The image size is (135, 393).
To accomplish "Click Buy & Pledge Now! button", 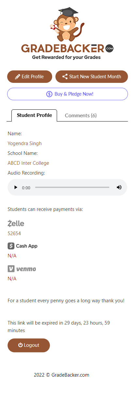I will pos(67,94).
